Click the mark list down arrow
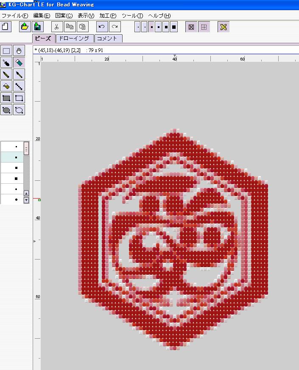This screenshot has height=370, width=299. [26, 200]
